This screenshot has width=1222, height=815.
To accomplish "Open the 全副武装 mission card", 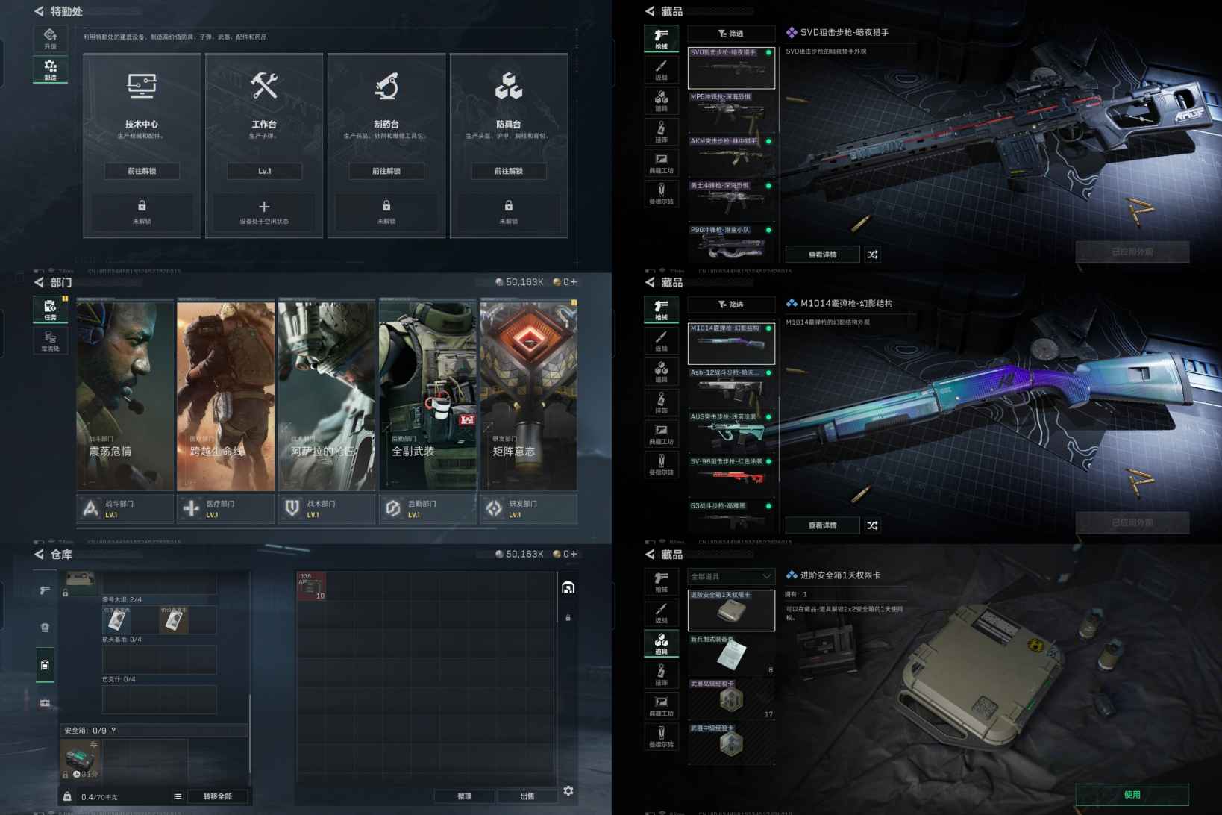I will (x=427, y=395).
